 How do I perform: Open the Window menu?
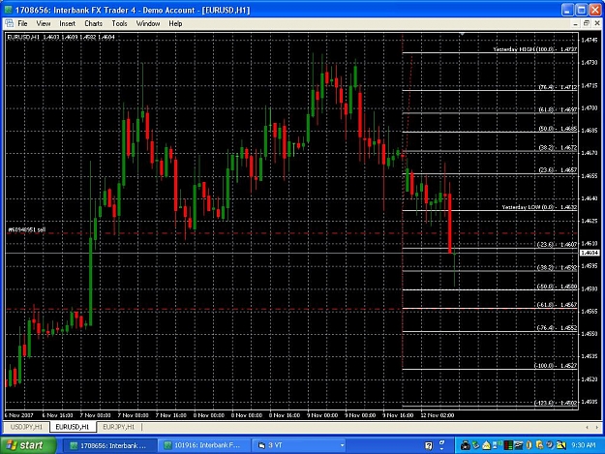(148, 23)
